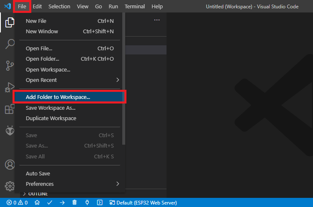Open new PlatformIO terminal from status bar
The height and width of the screenshot is (207, 313).
tap(100, 203)
